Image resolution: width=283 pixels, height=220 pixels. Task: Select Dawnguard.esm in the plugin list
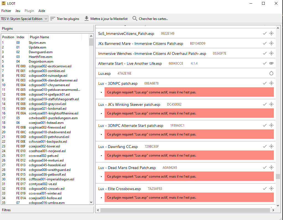(x=40, y=52)
